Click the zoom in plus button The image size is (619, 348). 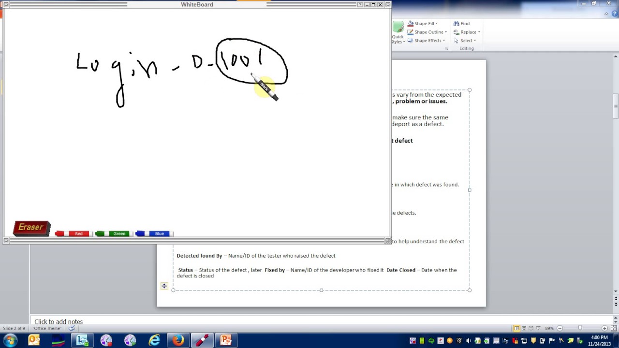(x=604, y=329)
